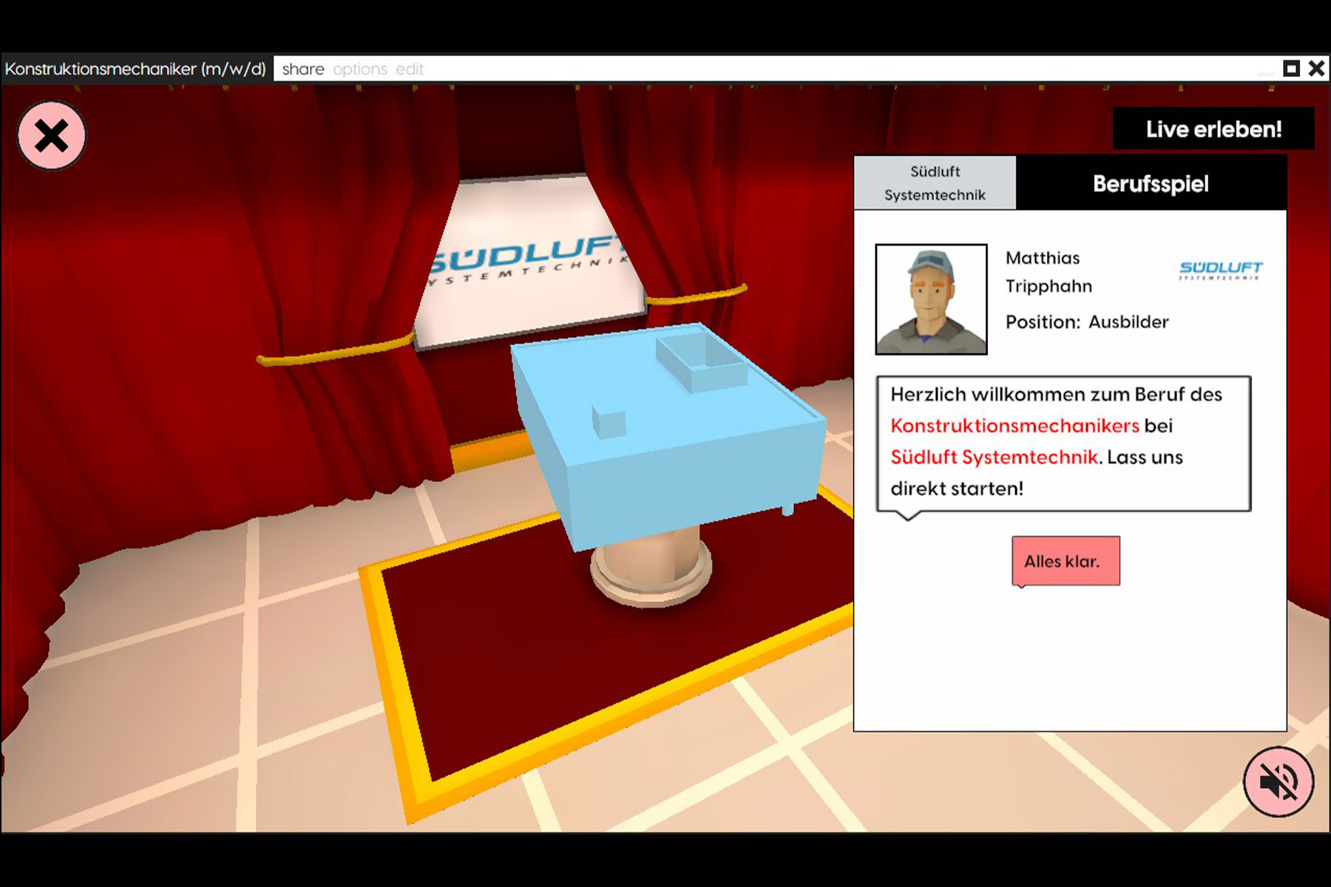Click the red Südluft Systemtechnik text in the speech bubble
The width and height of the screenshot is (1331, 887).
point(994,458)
